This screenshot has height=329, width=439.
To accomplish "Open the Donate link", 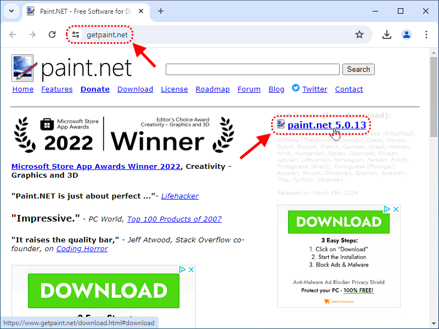I will [x=95, y=89].
